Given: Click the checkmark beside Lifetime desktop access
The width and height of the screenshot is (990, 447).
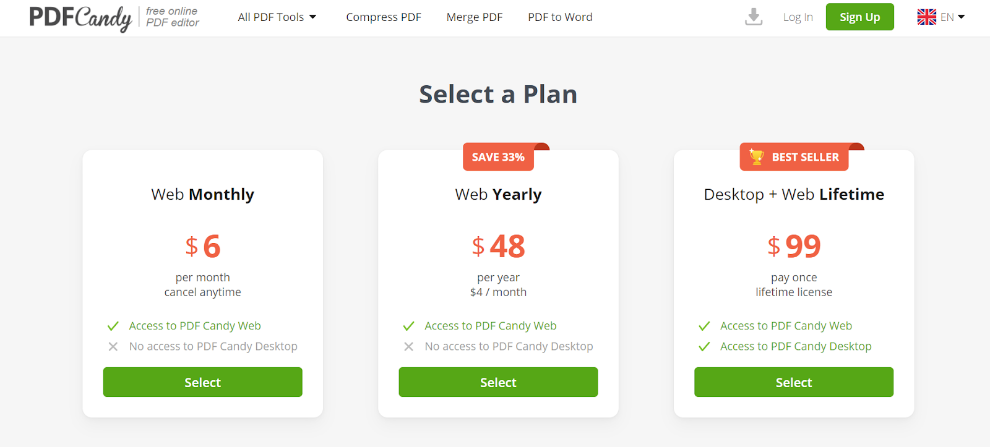Looking at the screenshot, I should [x=704, y=347].
